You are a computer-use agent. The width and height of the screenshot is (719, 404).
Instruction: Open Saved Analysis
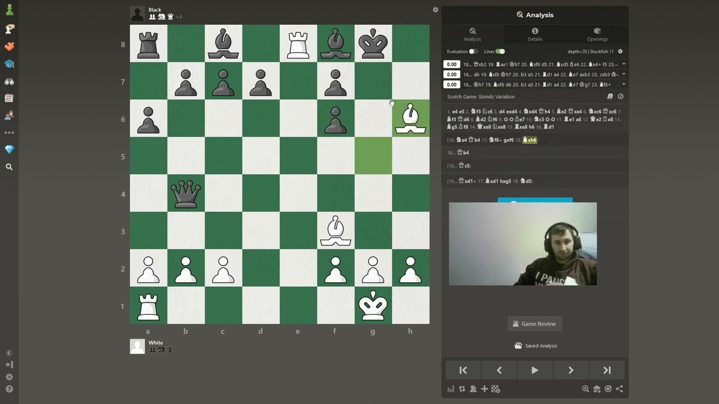(x=535, y=346)
